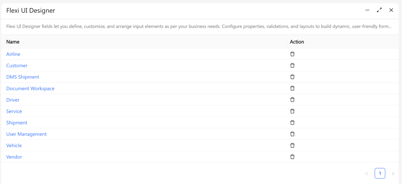Screen dimensions: 402x184
Task: Expand the Flexi UI Designer panel fullscreen
Action: click(x=379, y=10)
